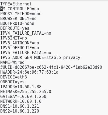Place cursor in IPADDR=10.60.1.88 line
Screen dimensions: 108x115
coord(21,87)
